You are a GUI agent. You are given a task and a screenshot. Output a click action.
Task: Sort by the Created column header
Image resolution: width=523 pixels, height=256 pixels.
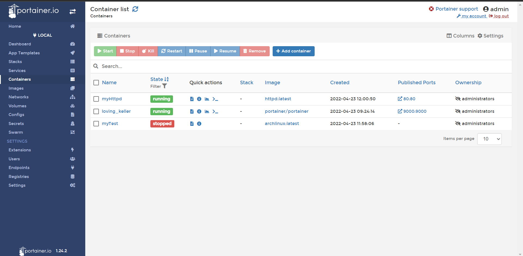click(x=340, y=83)
